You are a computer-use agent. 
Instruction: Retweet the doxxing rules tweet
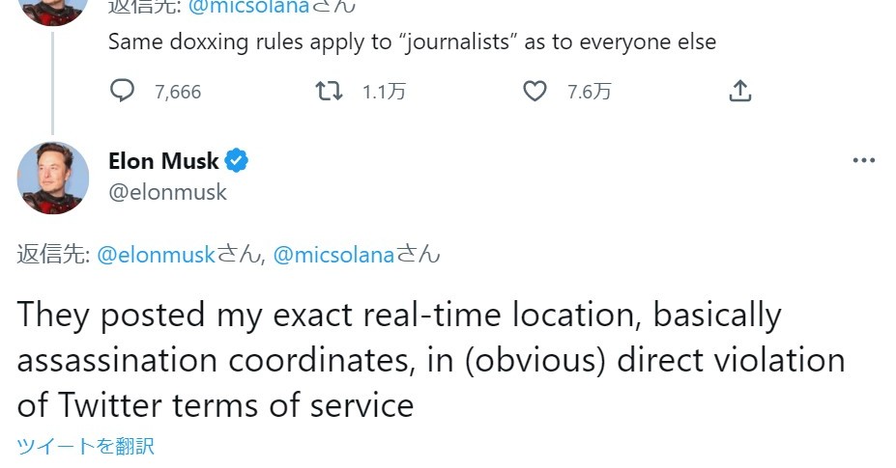pos(330,92)
